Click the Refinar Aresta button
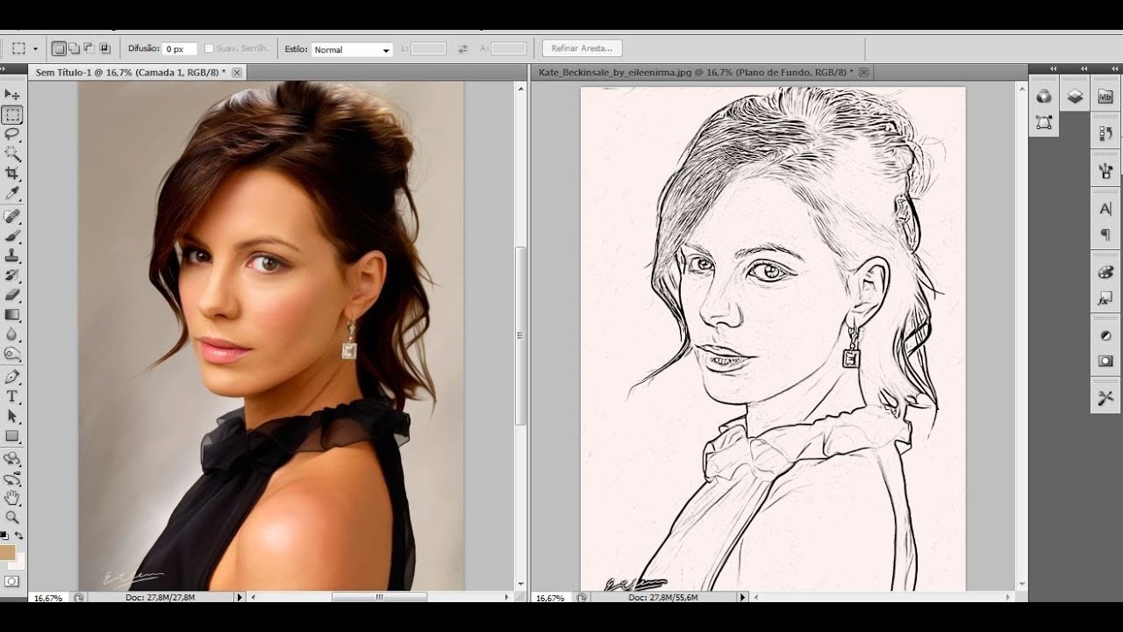 point(583,47)
